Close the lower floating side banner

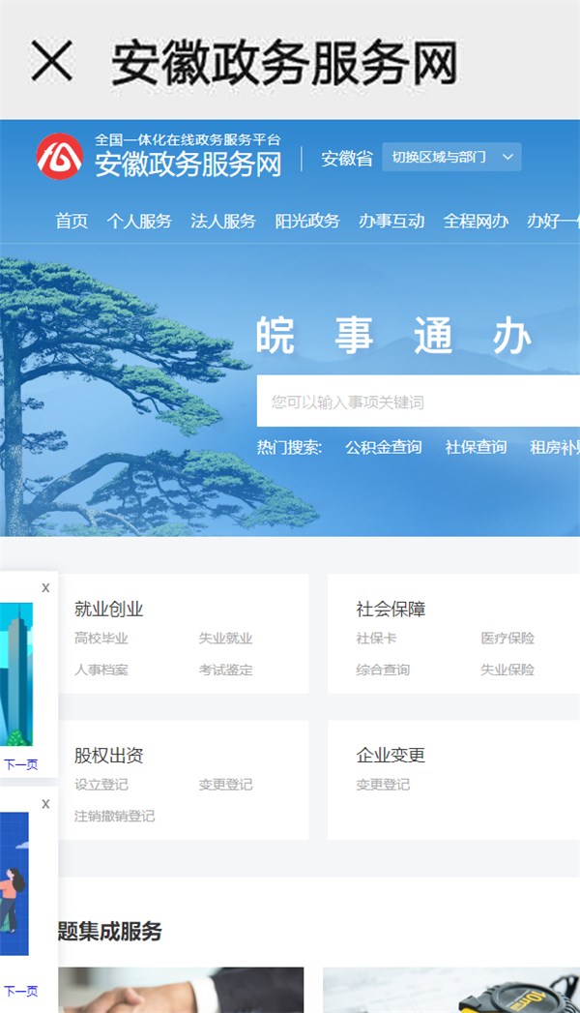[x=45, y=804]
